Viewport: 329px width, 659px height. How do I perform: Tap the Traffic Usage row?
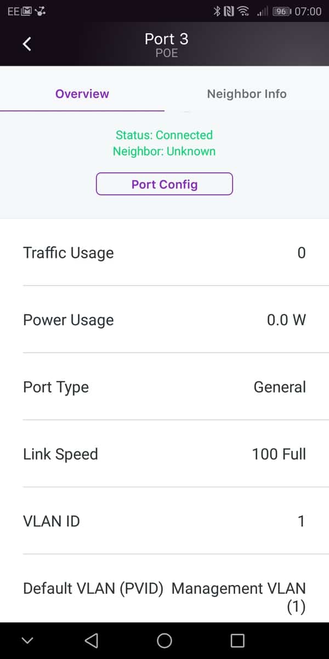tap(164, 253)
